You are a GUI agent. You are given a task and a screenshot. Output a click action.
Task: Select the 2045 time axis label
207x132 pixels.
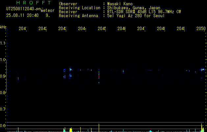pyautogui.click(x=102, y=28)
